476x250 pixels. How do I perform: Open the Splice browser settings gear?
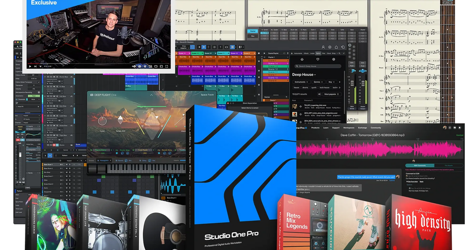tap(334, 59)
